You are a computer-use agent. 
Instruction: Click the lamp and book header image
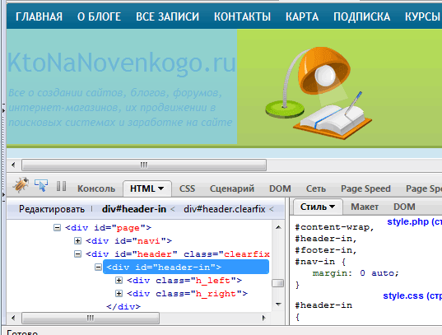(x=319, y=93)
